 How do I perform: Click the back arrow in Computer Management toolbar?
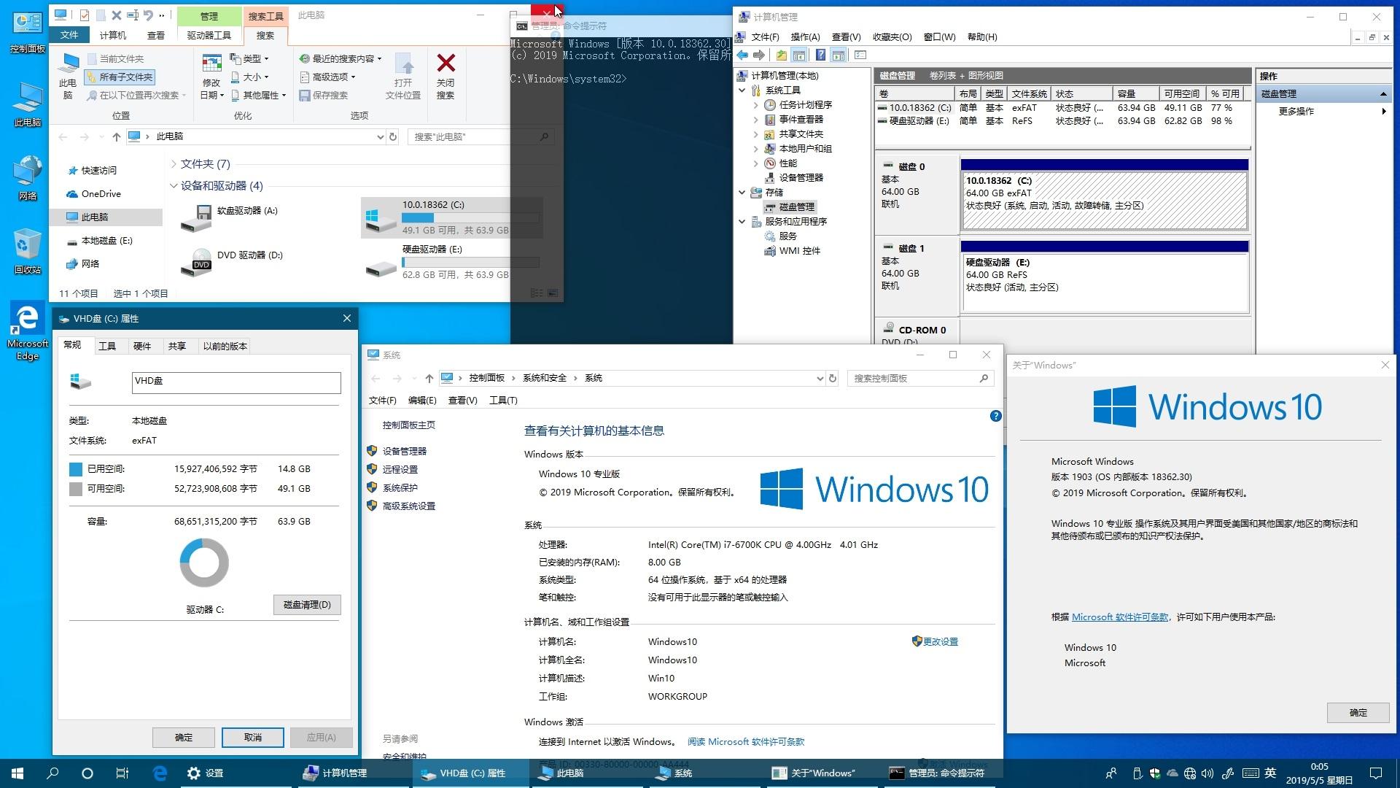[x=742, y=55]
